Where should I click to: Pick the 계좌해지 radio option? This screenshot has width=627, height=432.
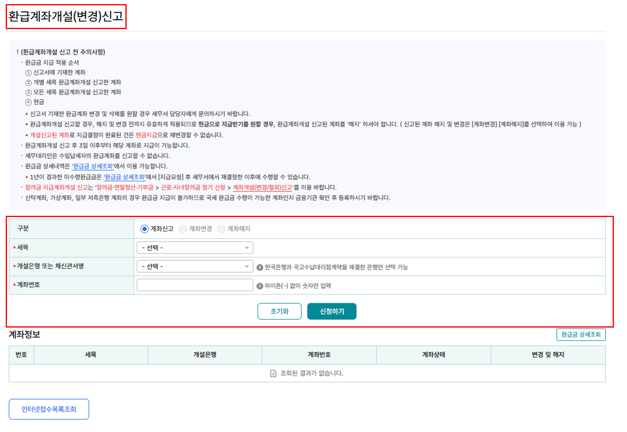tap(221, 229)
